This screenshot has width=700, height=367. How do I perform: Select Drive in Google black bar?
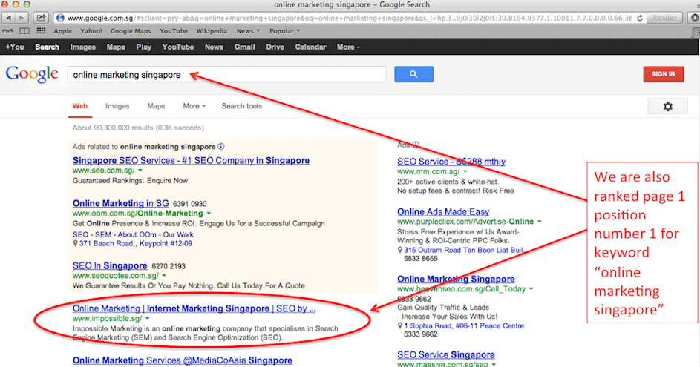tap(275, 47)
